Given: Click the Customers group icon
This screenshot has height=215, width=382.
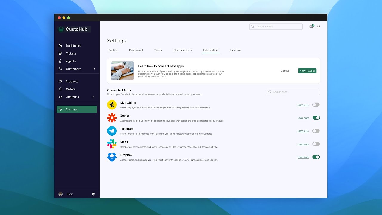Looking at the screenshot, I should coord(60,69).
